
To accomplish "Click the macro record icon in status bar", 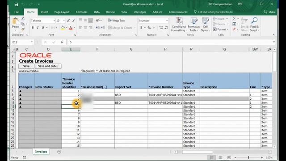I will click(25, 157).
